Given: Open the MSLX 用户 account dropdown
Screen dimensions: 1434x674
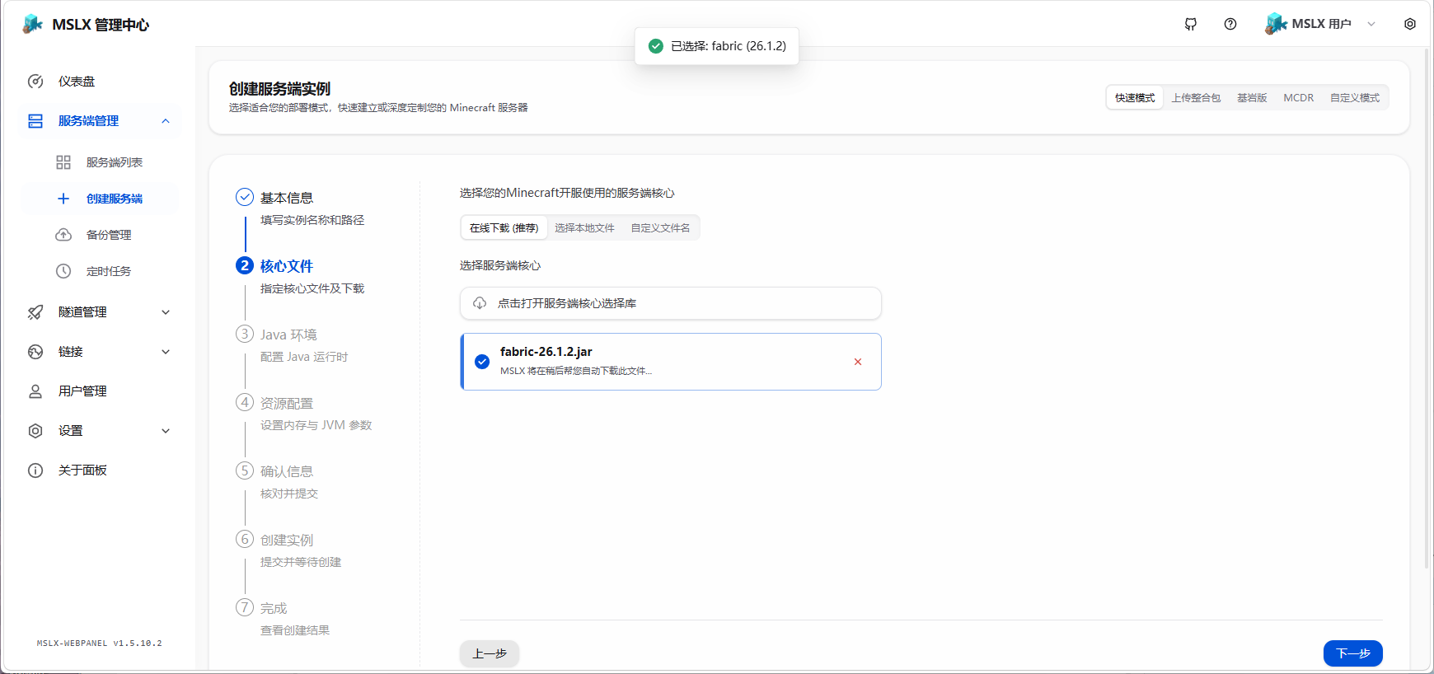Looking at the screenshot, I should coord(1320,24).
